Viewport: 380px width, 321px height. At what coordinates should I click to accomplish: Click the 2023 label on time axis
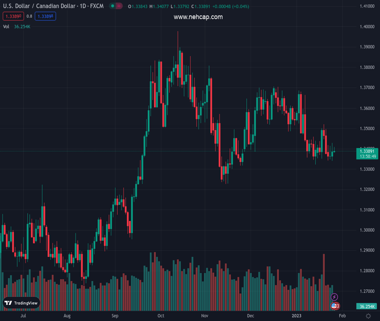pyautogui.click(x=296, y=316)
